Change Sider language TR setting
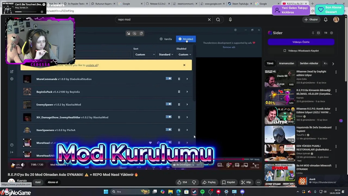348x196 pixels. tap(326, 33)
